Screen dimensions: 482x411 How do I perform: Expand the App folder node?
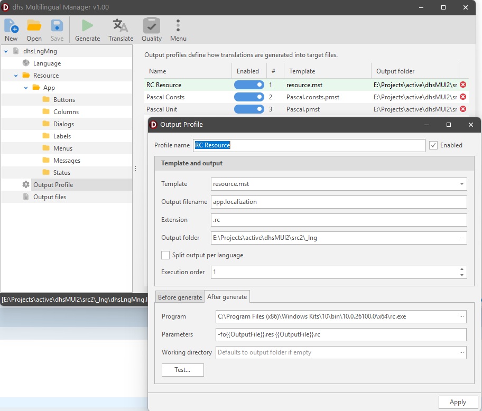click(25, 87)
